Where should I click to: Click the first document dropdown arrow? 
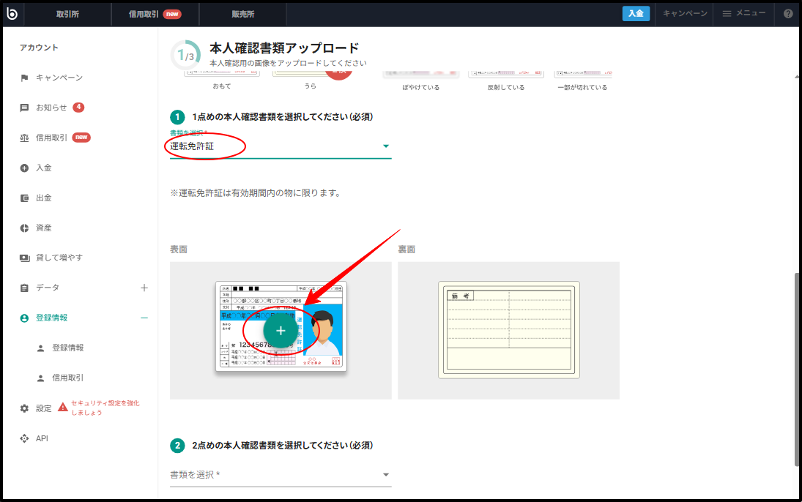click(x=386, y=146)
